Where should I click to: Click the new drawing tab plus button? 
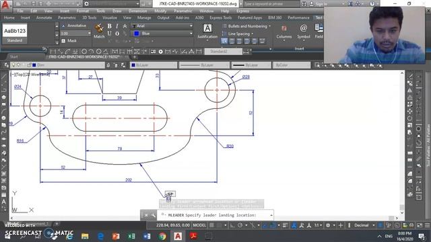pyautogui.click(x=135, y=56)
